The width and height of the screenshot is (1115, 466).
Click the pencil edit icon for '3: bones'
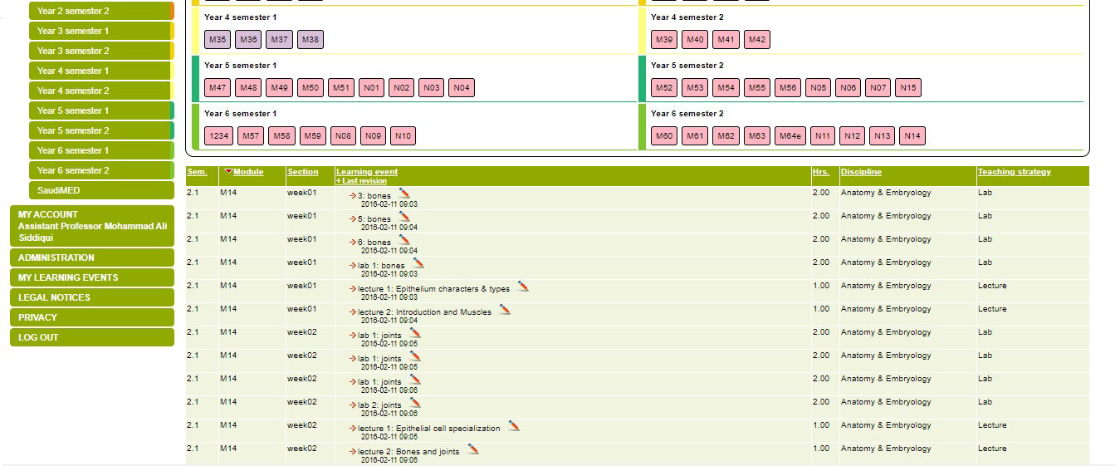(404, 193)
